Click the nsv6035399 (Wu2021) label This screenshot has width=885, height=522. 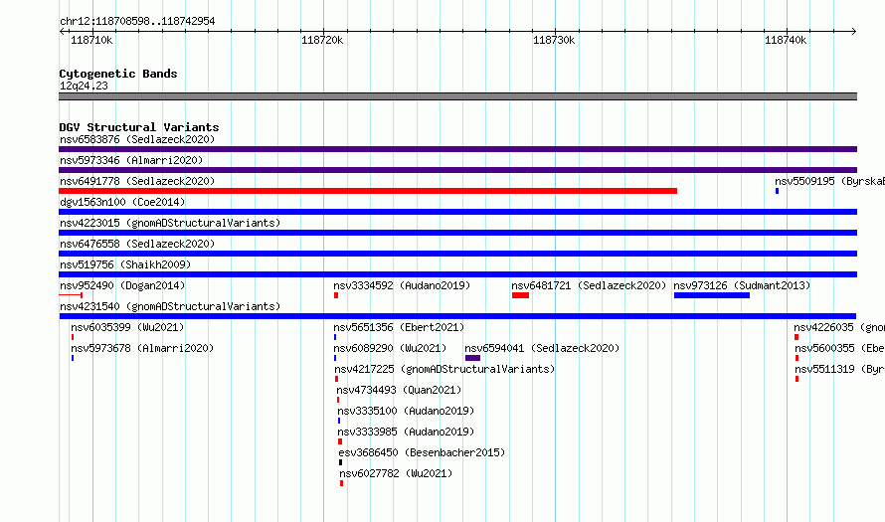coord(127,327)
